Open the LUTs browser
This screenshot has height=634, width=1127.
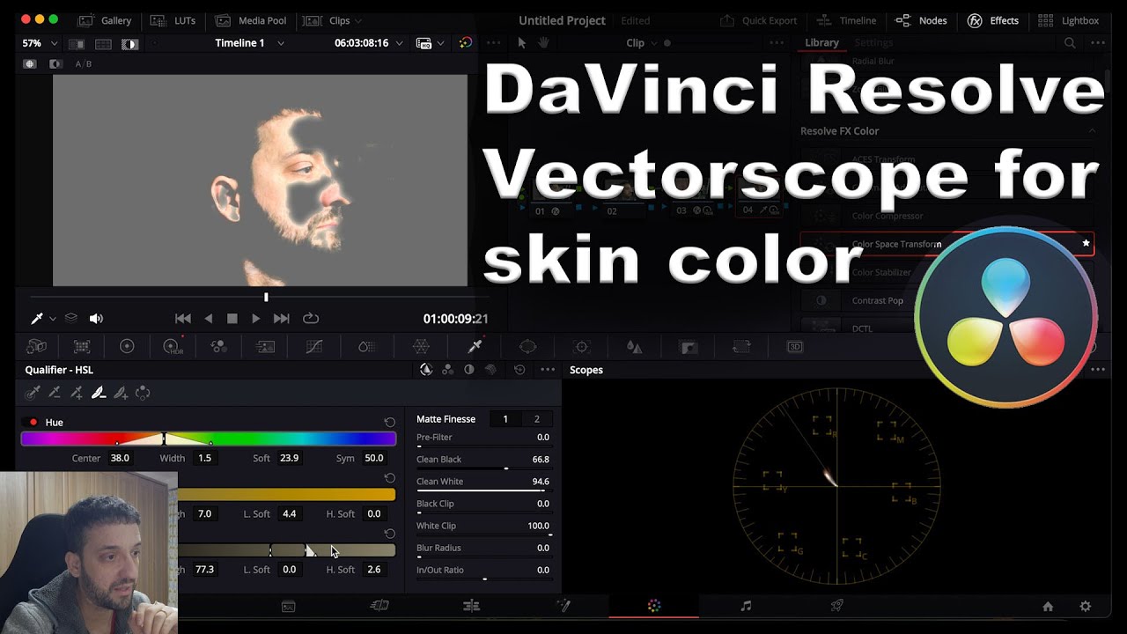pos(173,20)
